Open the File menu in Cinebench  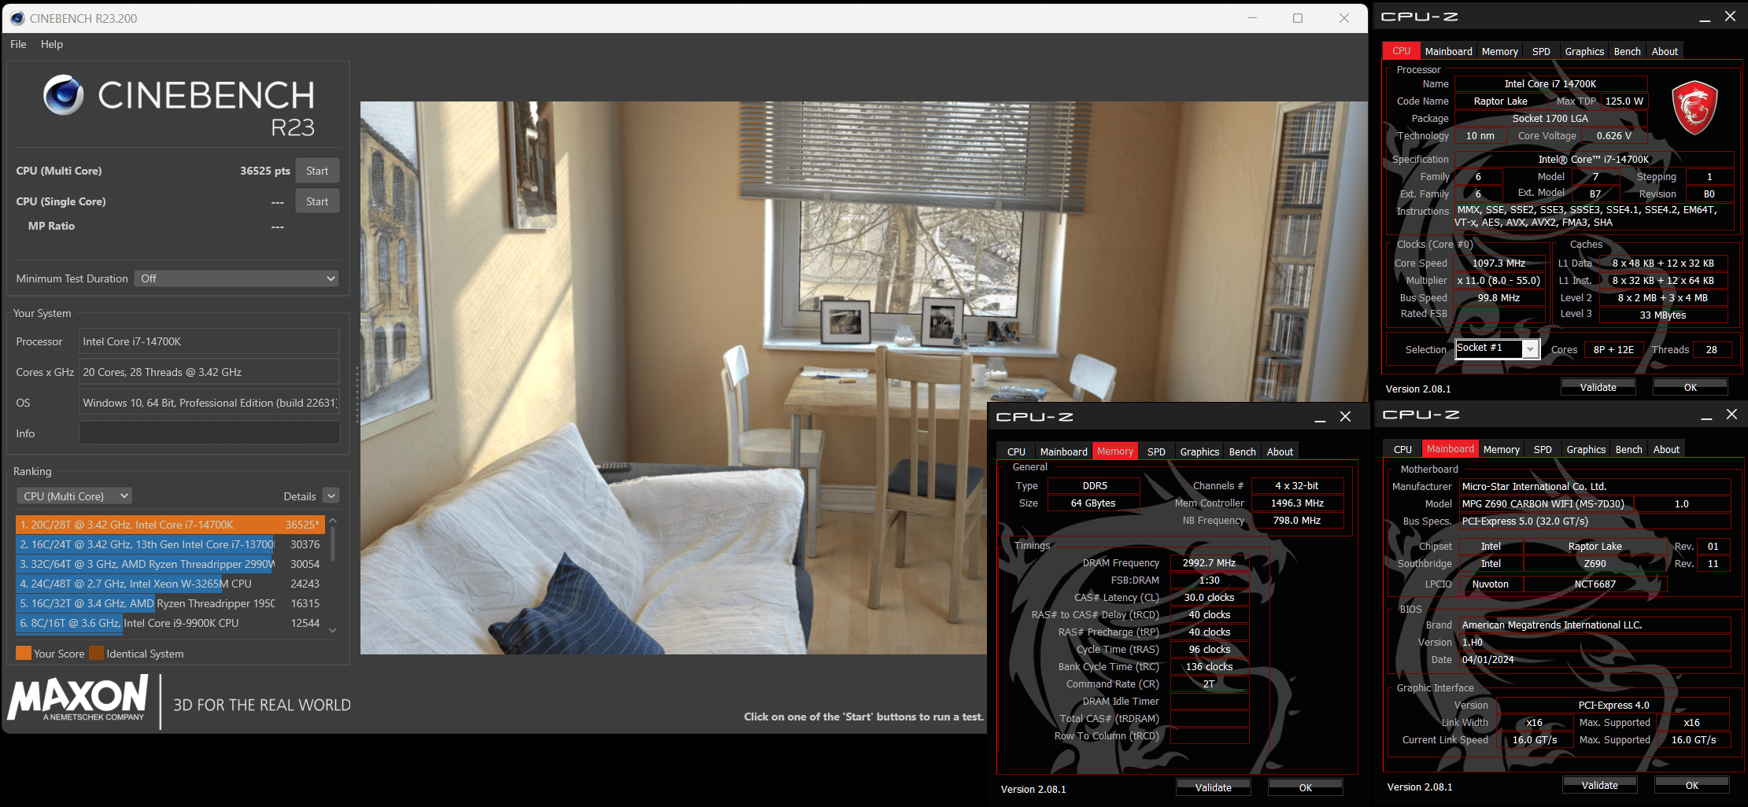[x=18, y=44]
